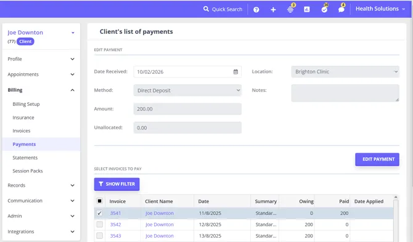The height and width of the screenshot is (242, 413).
Task: Toggle the select-all invoices checkbox
Action: click(99, 201)
